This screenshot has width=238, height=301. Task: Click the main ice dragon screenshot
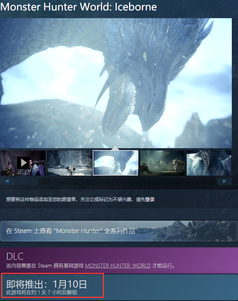click(116, 83)
